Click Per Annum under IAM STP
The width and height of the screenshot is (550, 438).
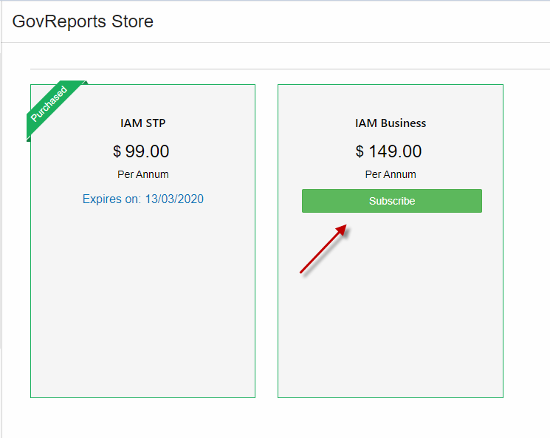[x=142, y=174]
